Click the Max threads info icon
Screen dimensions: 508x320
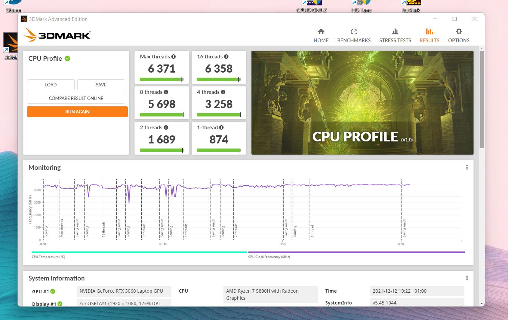[173, 57]
